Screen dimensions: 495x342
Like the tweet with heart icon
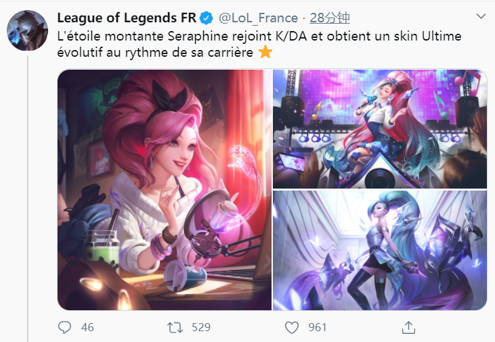coord(292,328)
